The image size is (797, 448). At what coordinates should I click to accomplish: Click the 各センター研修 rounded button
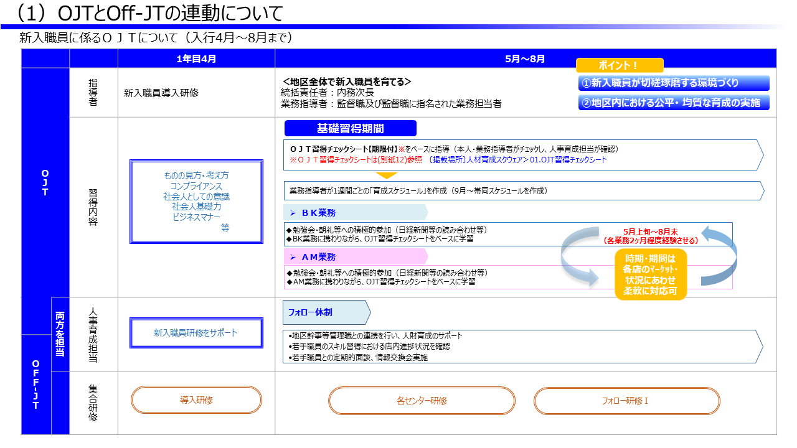422,401
